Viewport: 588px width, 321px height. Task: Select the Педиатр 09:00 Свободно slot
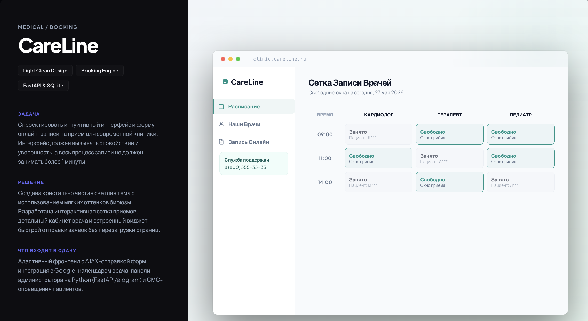click(521, 134)
